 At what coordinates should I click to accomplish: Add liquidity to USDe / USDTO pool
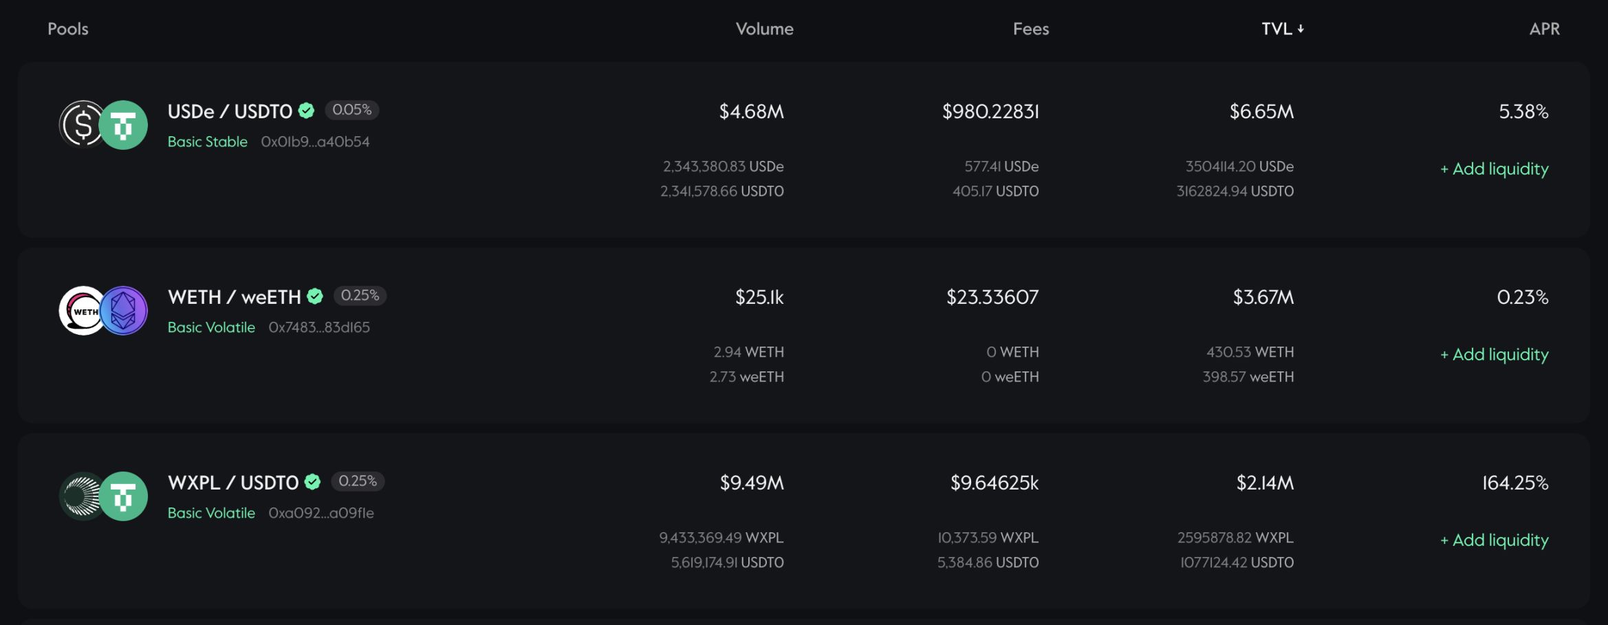[1494, 169]
